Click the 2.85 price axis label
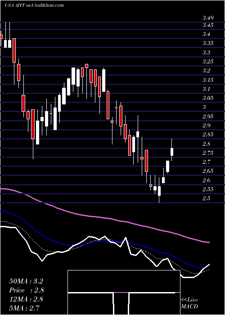This screenshot has height=315, width=225. click(x=208, y=135)
